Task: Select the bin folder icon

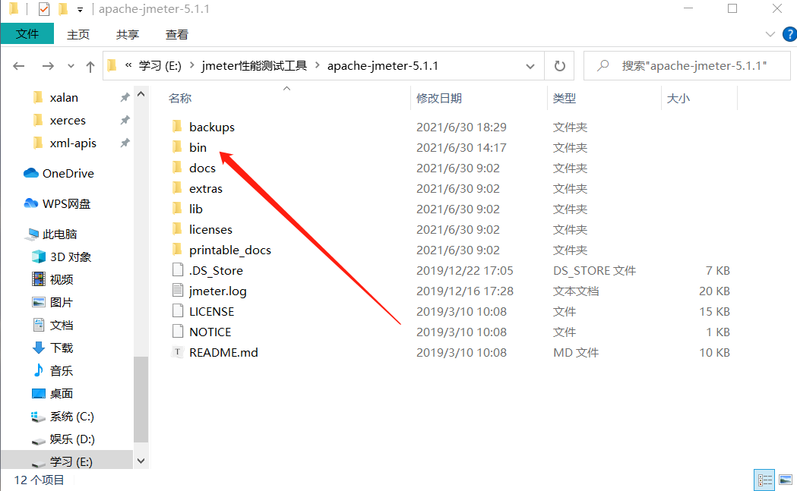Action: [x=177, y=147]
